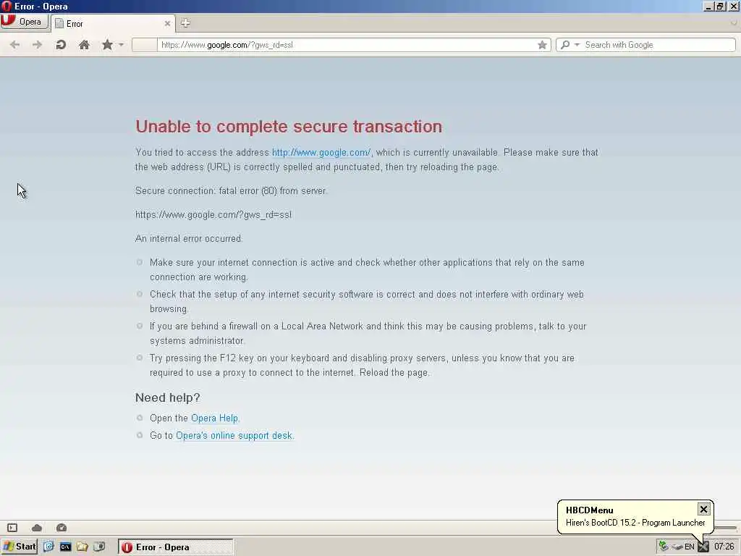Open the file manager folder quick launch icon
Viewport: 741px width, 556px height.
coord(82,547)
